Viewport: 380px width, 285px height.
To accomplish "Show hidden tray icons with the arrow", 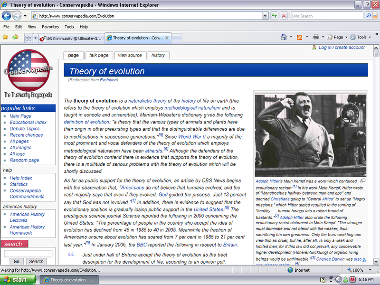I will tap(339, 280).
